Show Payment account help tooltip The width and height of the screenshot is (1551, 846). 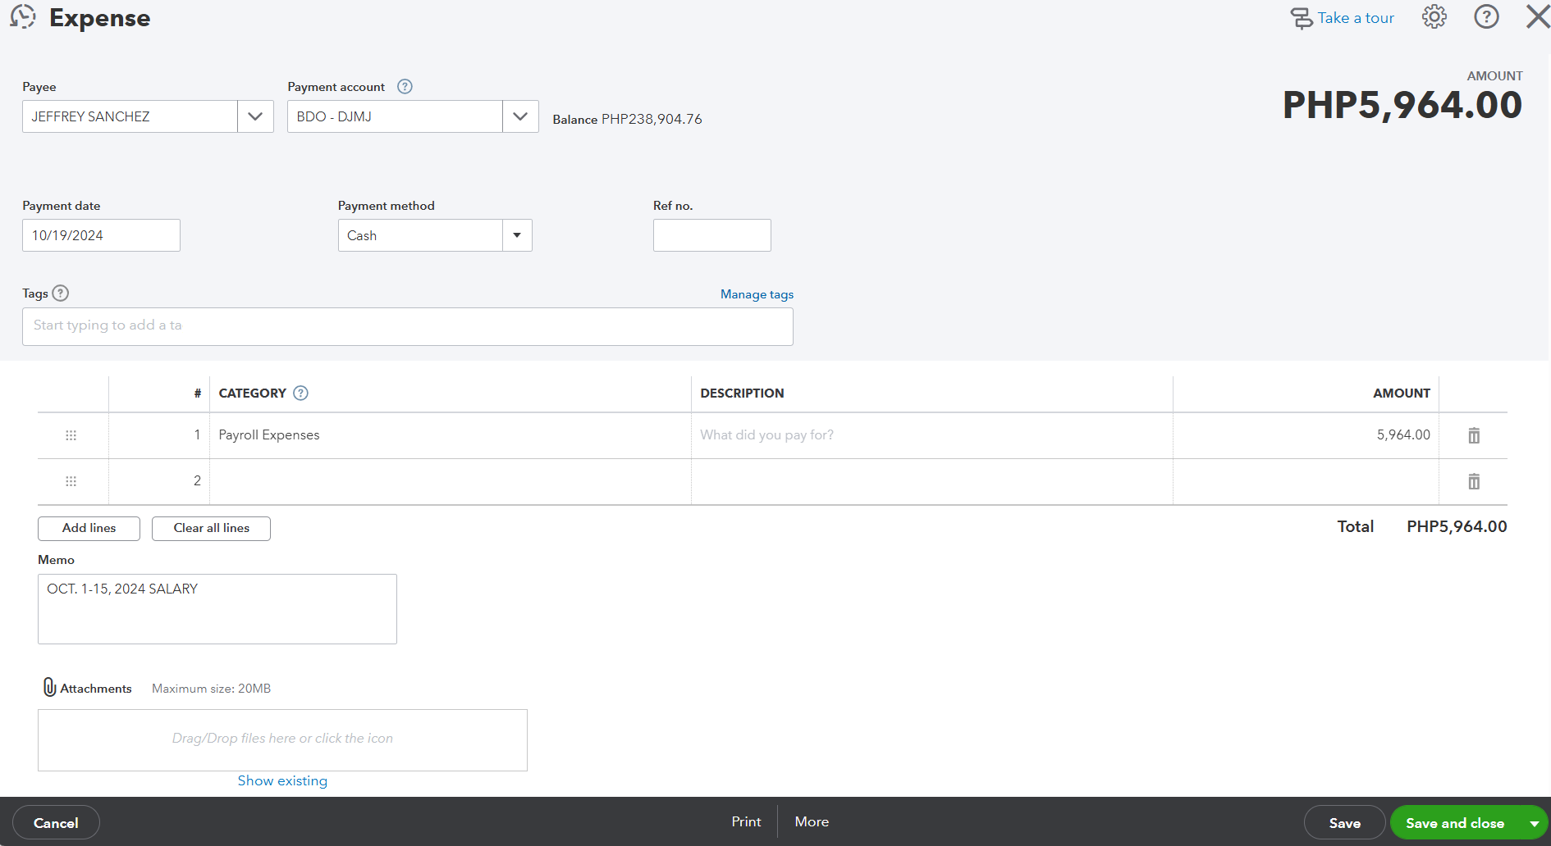405,87
